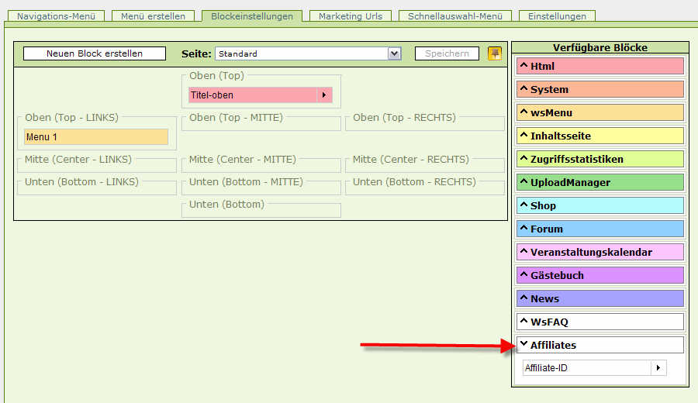Select the Menu 1 block
The image size is (698, 403).
point(95,137)
